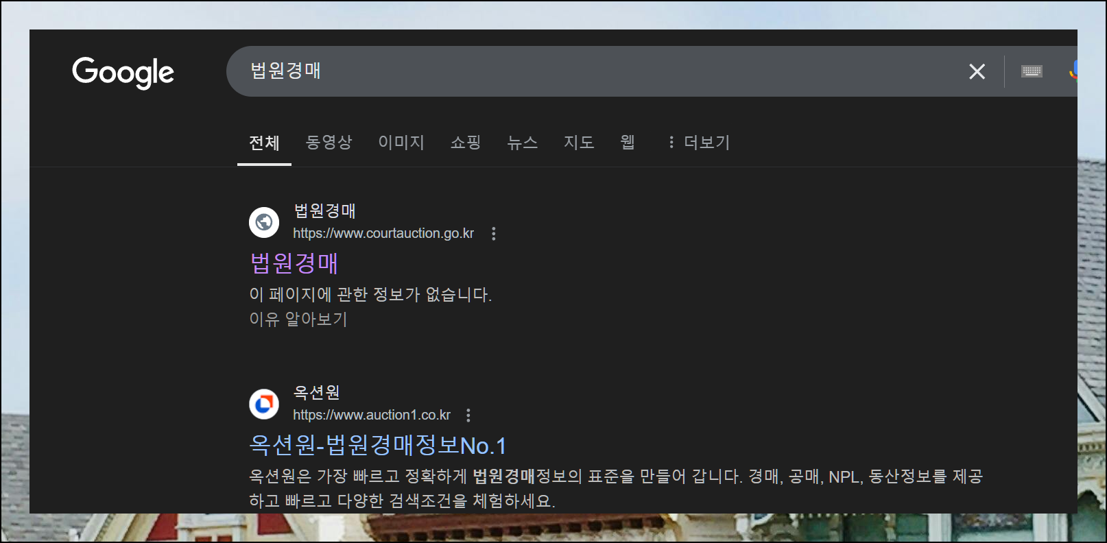1107x543 pixels.
Task: Click the auction1.co.kr URL text
Action: click(372, 415)
